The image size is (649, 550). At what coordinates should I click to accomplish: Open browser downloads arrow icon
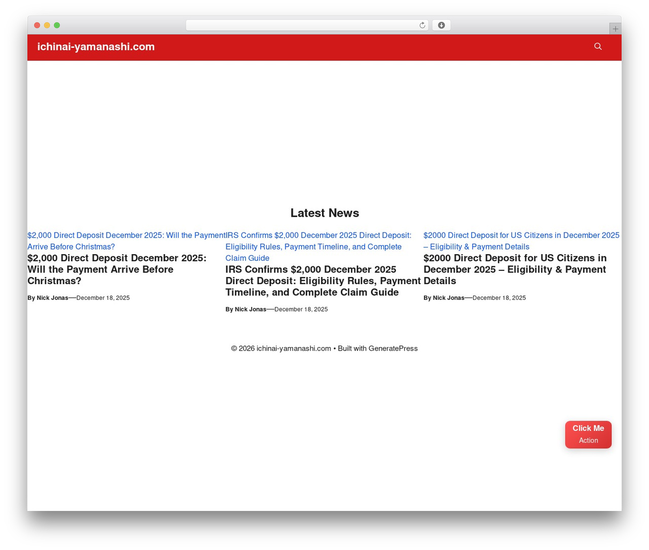click(x=441, y=25)
